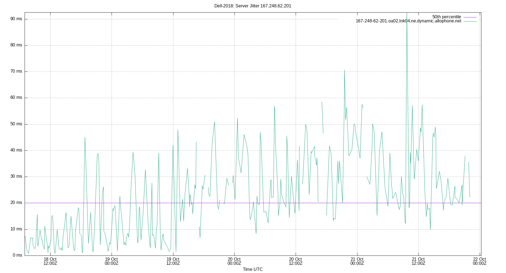Click the '20 Oct 12:00Z' x-axis label
506x273 pixels.
(x=296, y=261)
